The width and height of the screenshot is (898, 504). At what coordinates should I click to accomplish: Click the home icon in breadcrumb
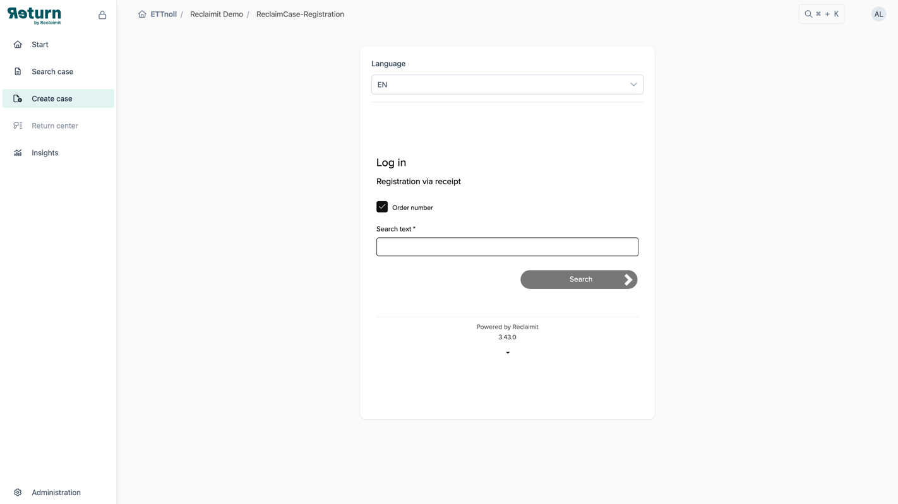(142, 14)
